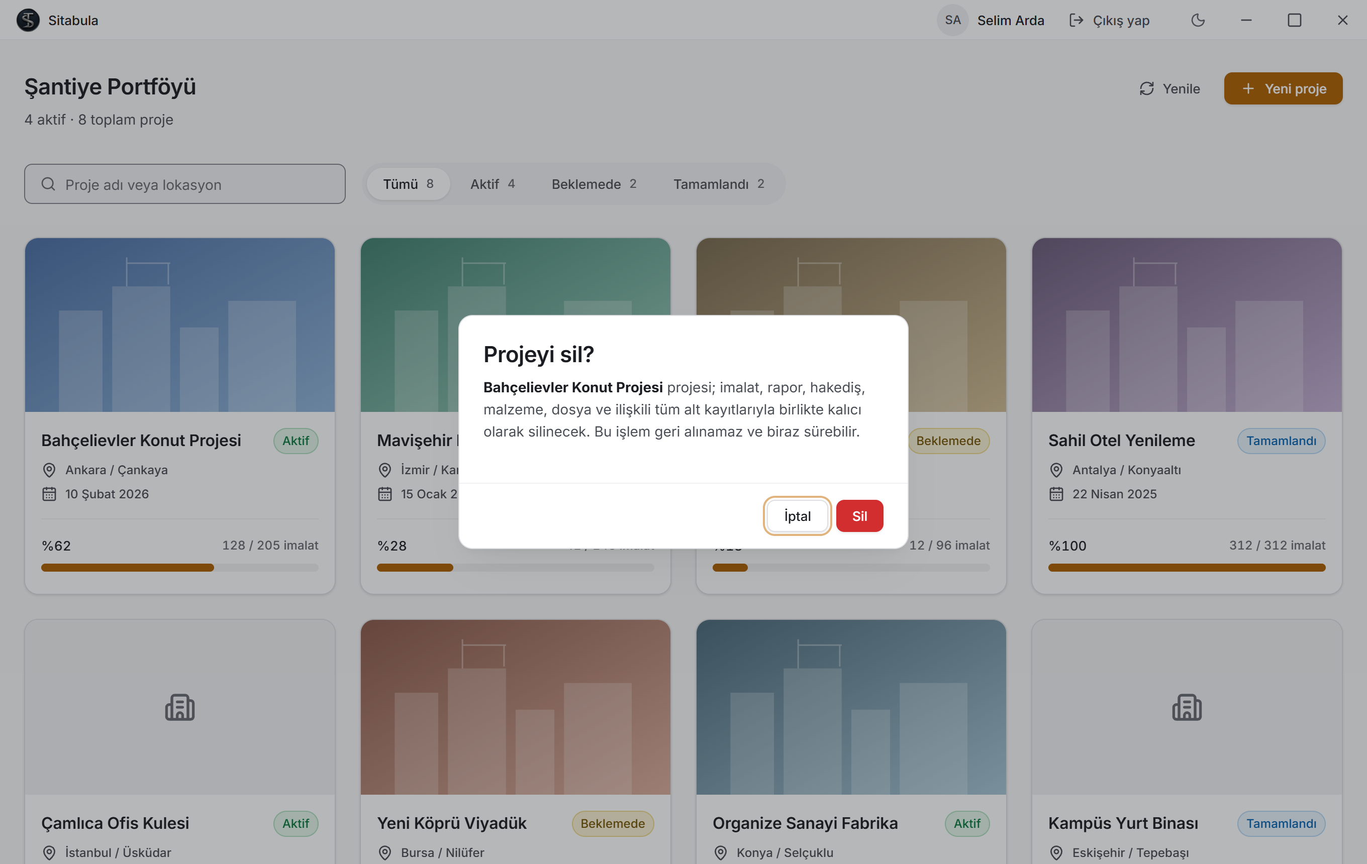Switch to the Beklemede filter tab

(594, 184)
